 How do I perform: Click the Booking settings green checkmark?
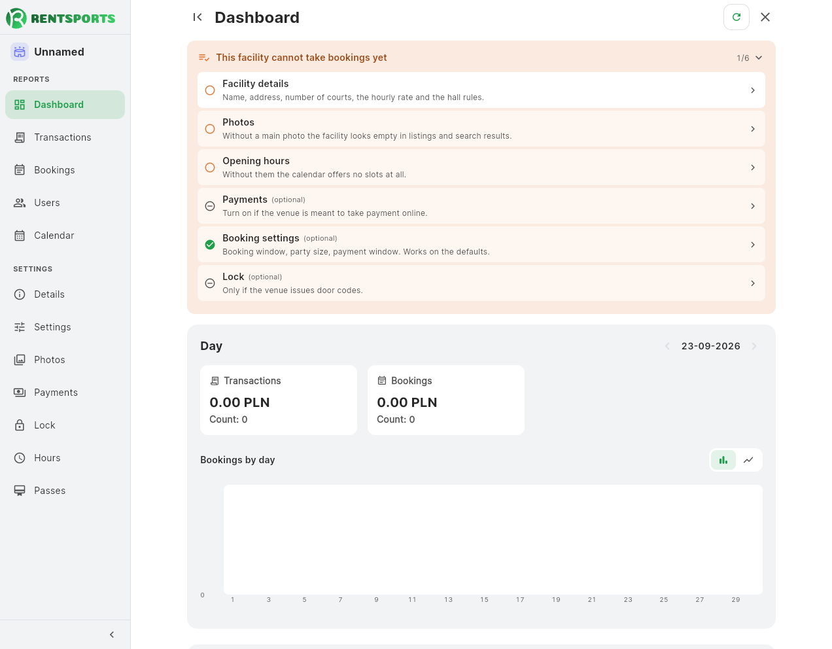pos(210,245)
